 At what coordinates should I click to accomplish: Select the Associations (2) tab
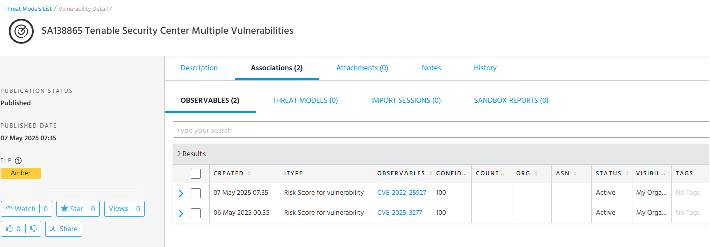(x=277, y=68)
